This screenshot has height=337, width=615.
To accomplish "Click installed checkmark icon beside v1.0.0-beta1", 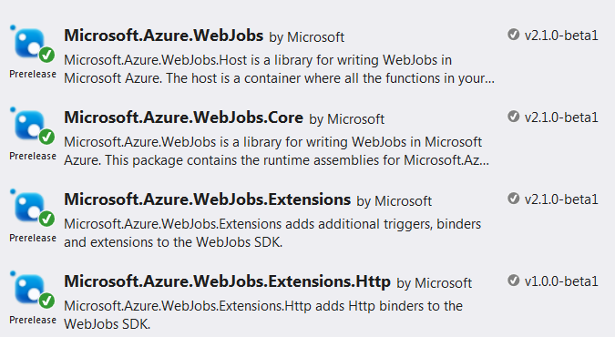I will (x=513, y=281).
